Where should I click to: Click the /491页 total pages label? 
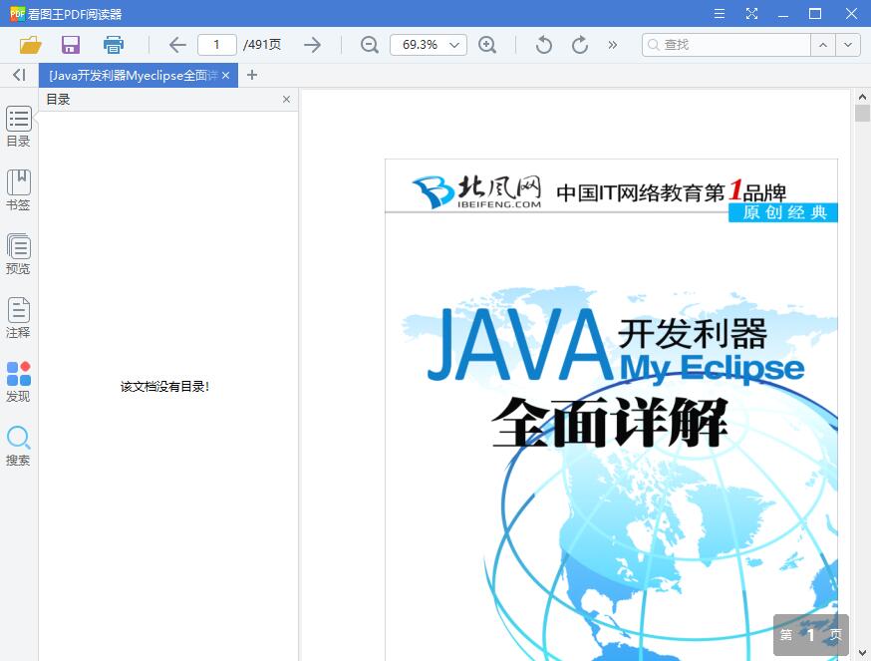[262, 45]
